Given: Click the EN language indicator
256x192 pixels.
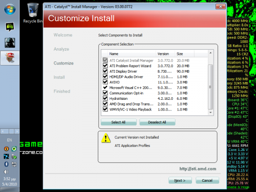Looking at the screenshot, I should (9, 140).
